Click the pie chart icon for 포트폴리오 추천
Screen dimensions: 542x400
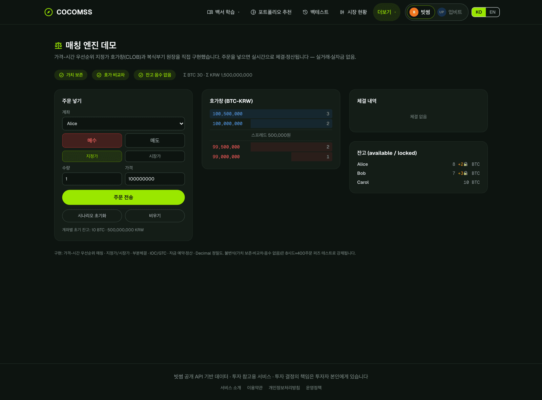coord(253,12)
